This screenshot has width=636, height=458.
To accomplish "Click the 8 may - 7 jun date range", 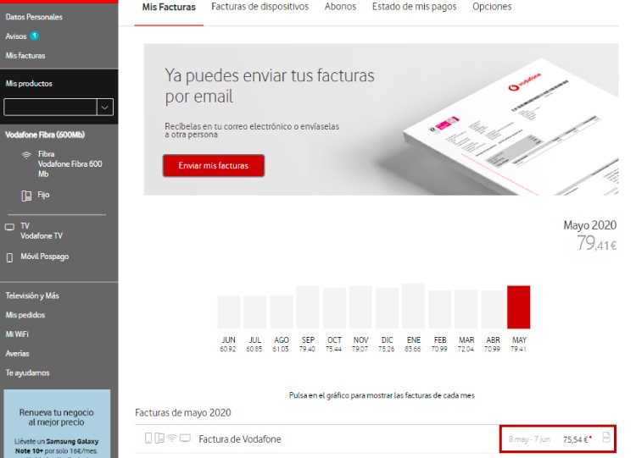I will click(529, 439).
